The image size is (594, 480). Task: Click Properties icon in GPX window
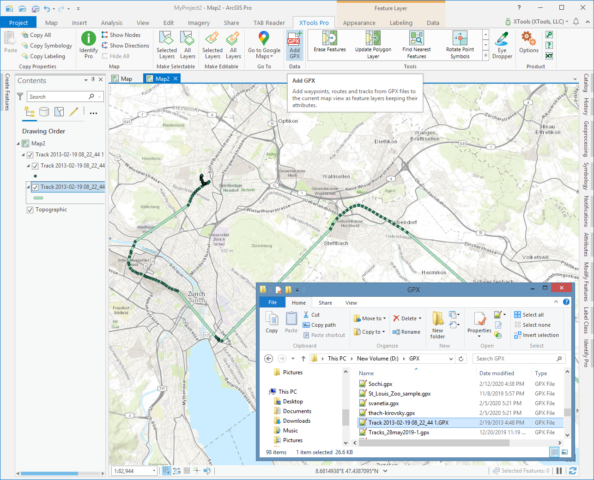pyautogui.click(x=479, y=318)
